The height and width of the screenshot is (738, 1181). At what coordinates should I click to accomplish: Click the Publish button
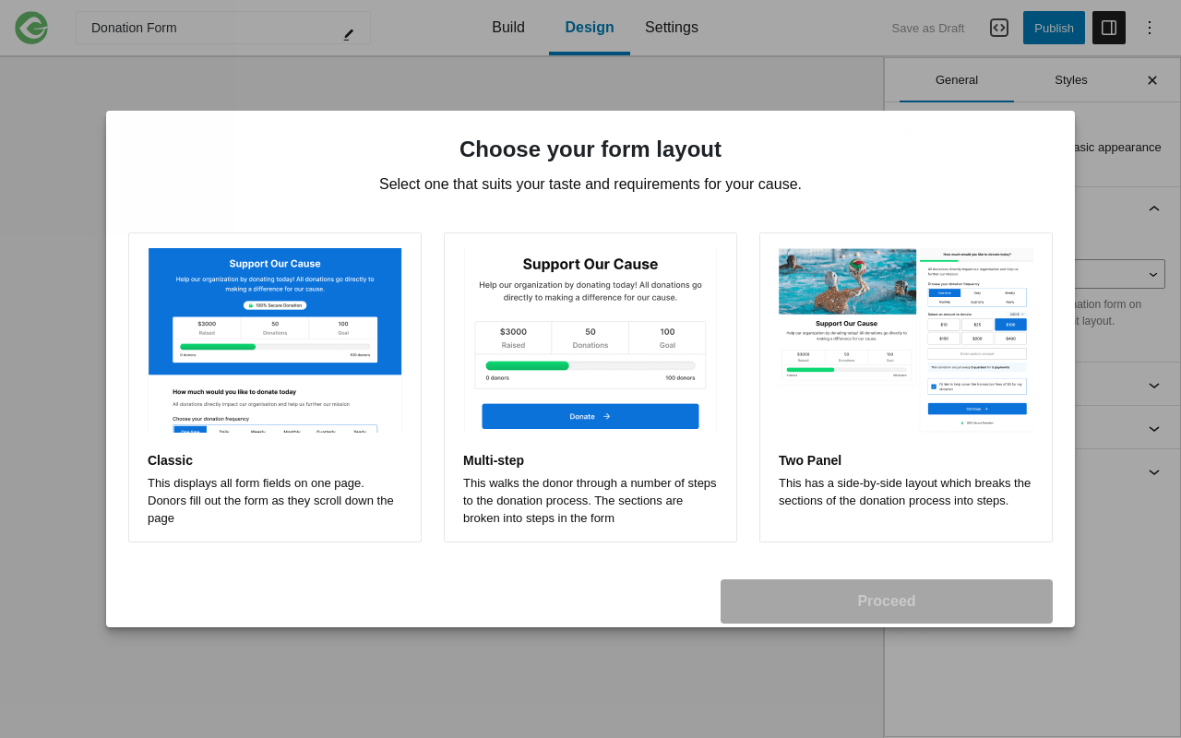pyautogui.click(x=1054, y=28)
